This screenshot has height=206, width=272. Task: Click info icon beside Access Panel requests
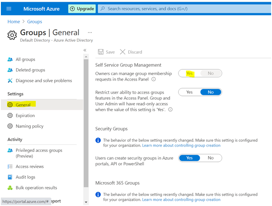click(153, 79)
